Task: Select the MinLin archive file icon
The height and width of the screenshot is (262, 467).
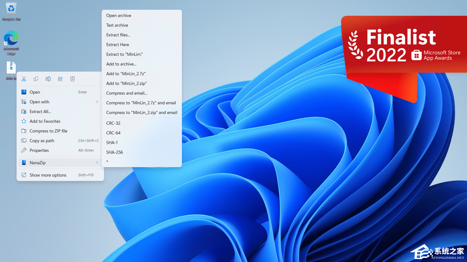Action: (x=11, y=71)
